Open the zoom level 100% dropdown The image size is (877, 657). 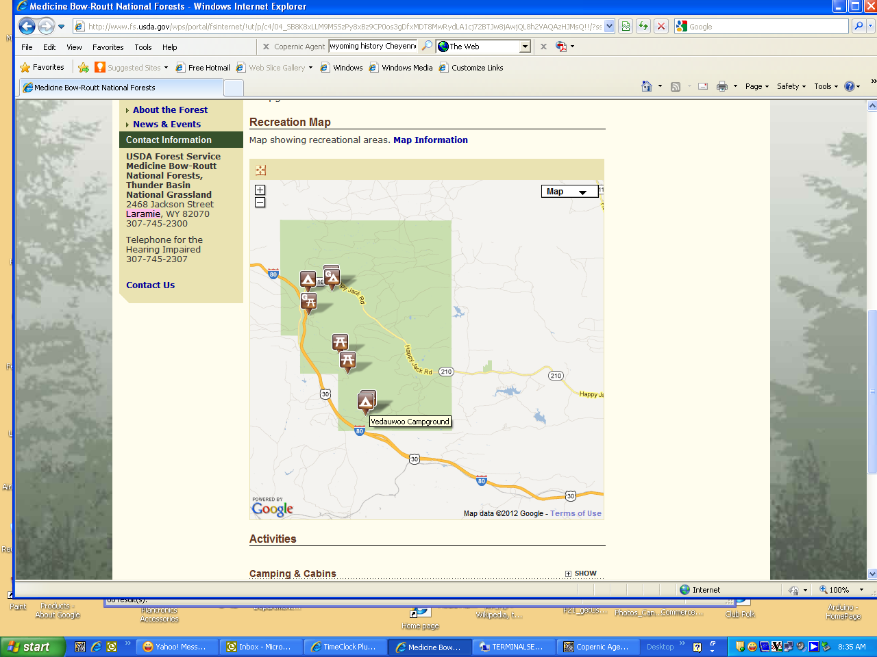pos(862,590)
